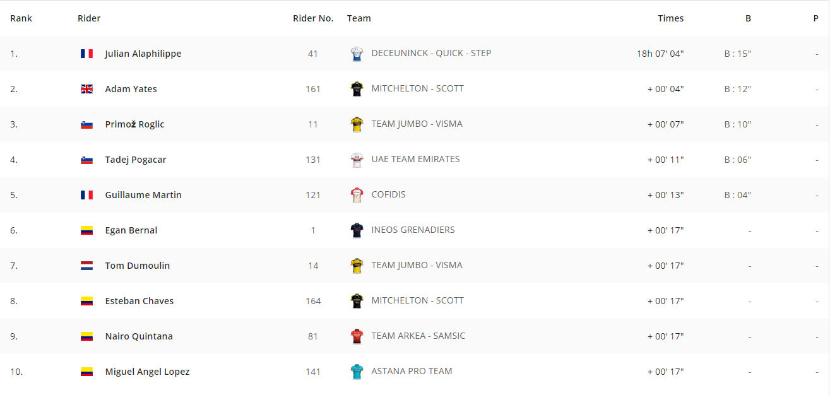Click the UAE Team Emirates jersey icon

(357, 160)
